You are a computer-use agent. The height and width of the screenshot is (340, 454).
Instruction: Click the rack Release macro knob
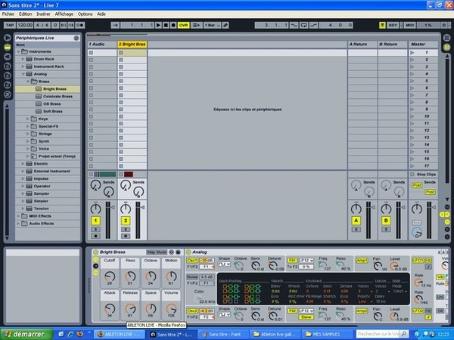[x=130, y=309]
